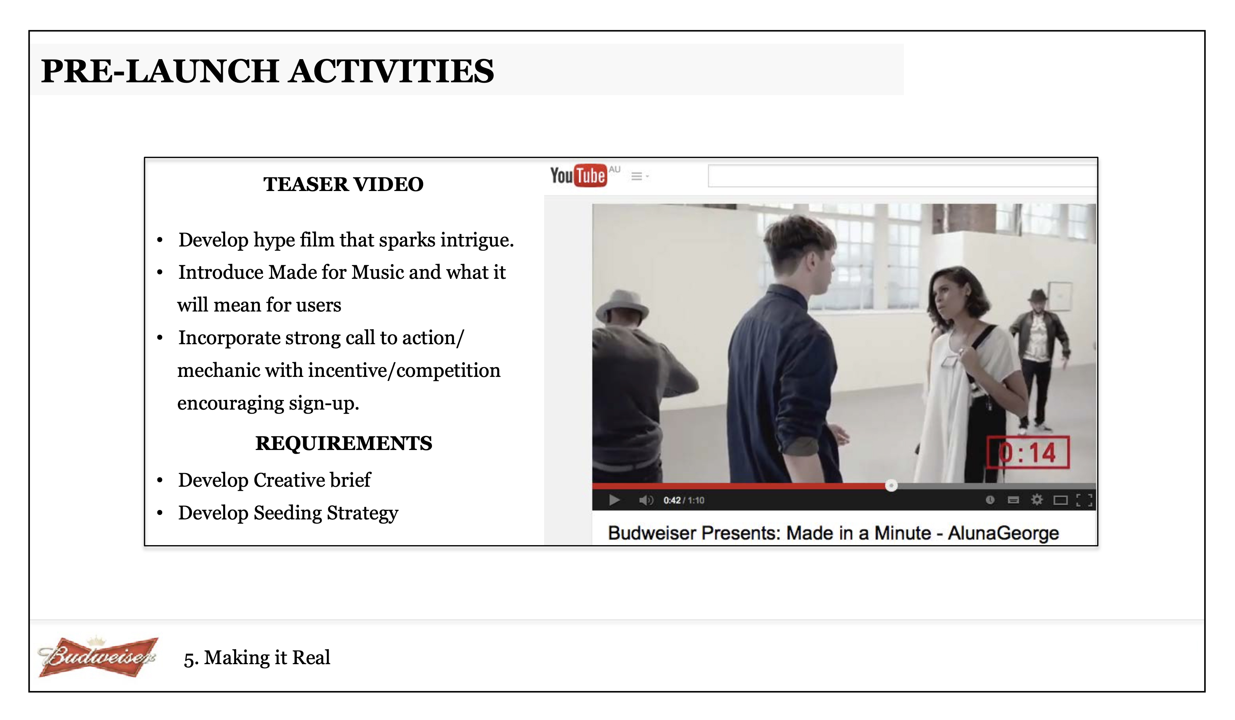Play the video with the play button

(614, 500)
